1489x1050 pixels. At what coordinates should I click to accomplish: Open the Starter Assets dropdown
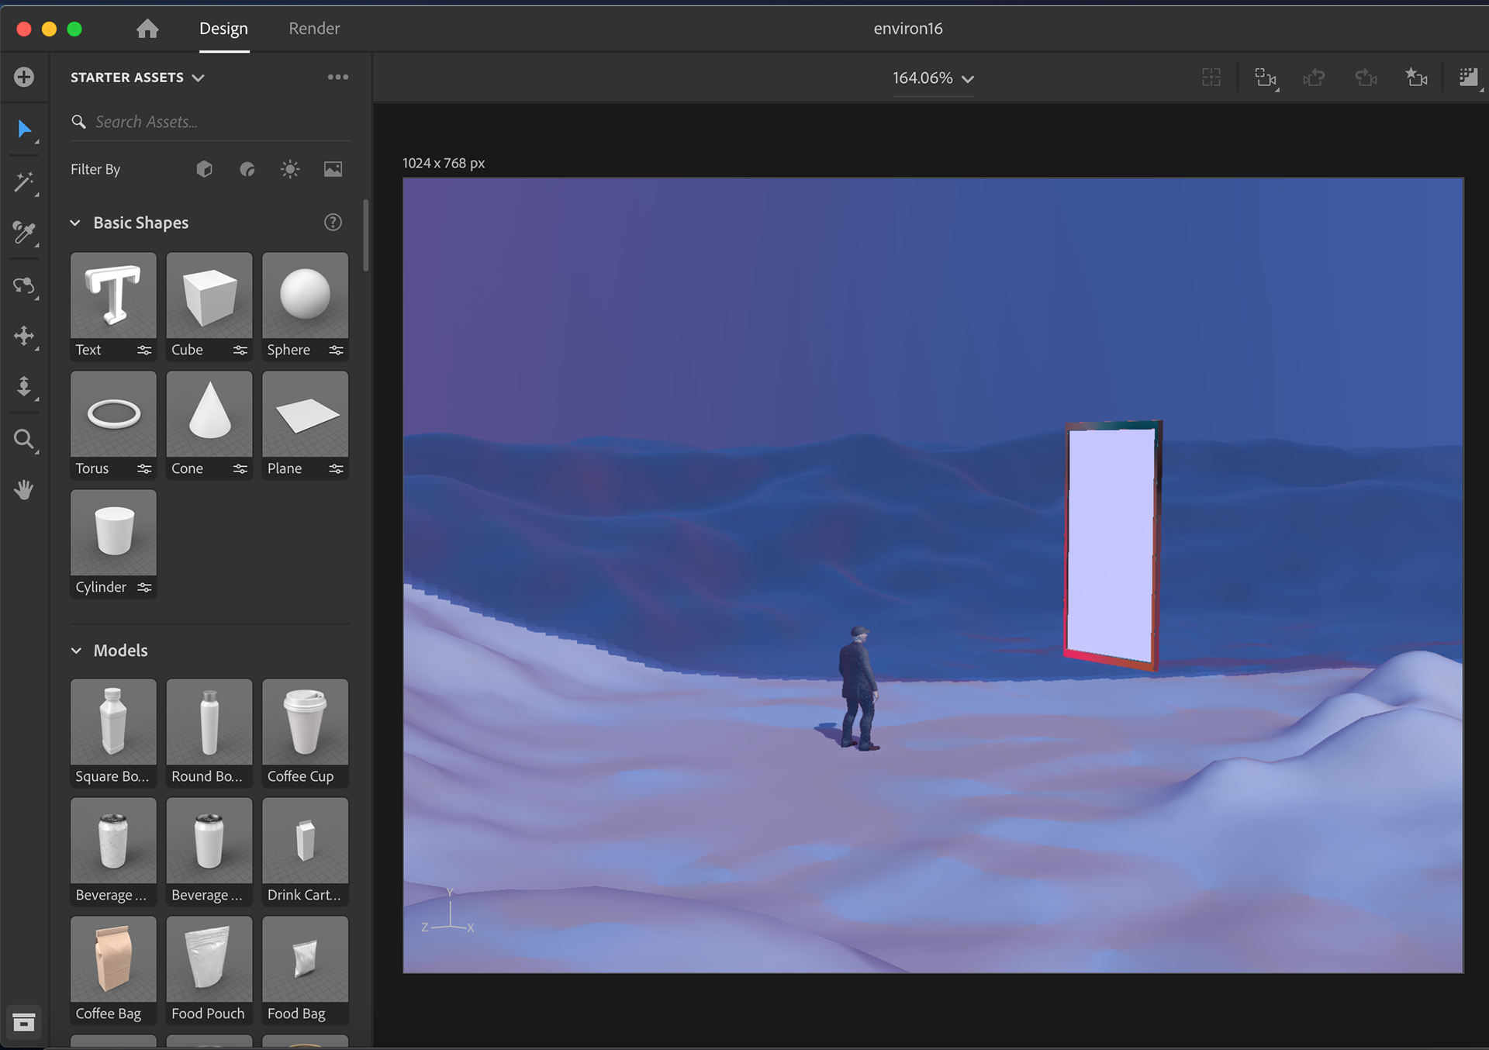(137, 78)
